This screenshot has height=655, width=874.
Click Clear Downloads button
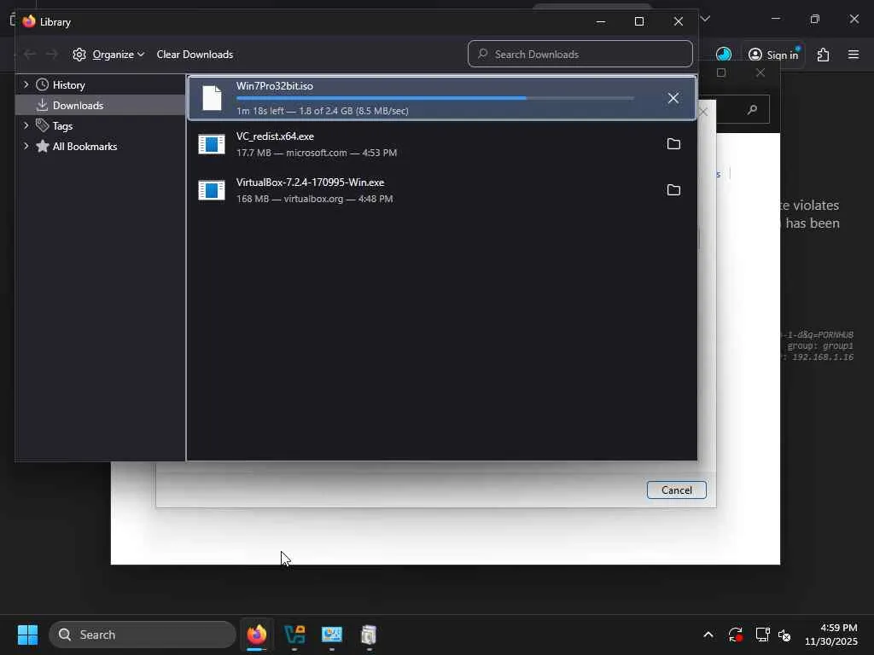tap(195, 54)
